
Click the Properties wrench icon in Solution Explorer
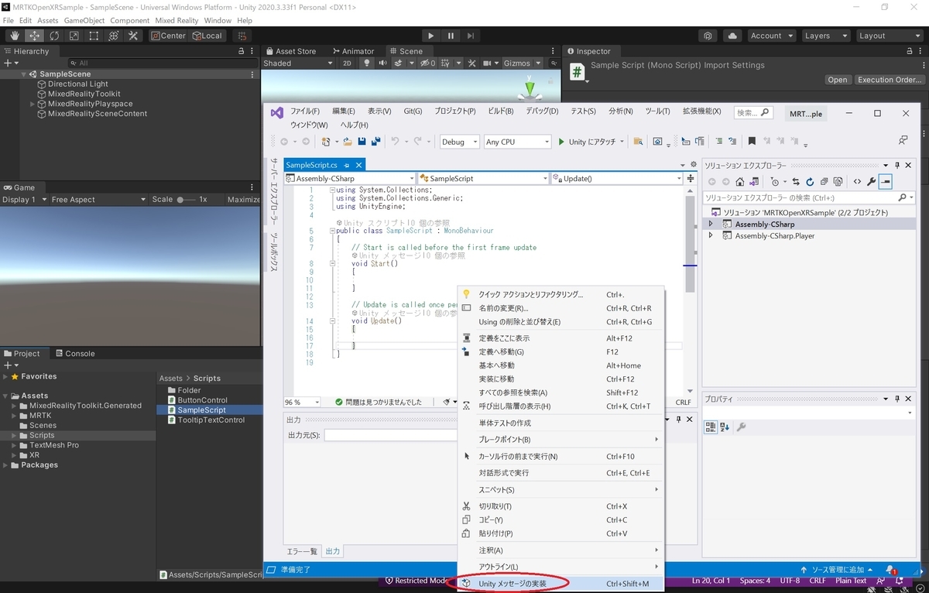point(872,181)
